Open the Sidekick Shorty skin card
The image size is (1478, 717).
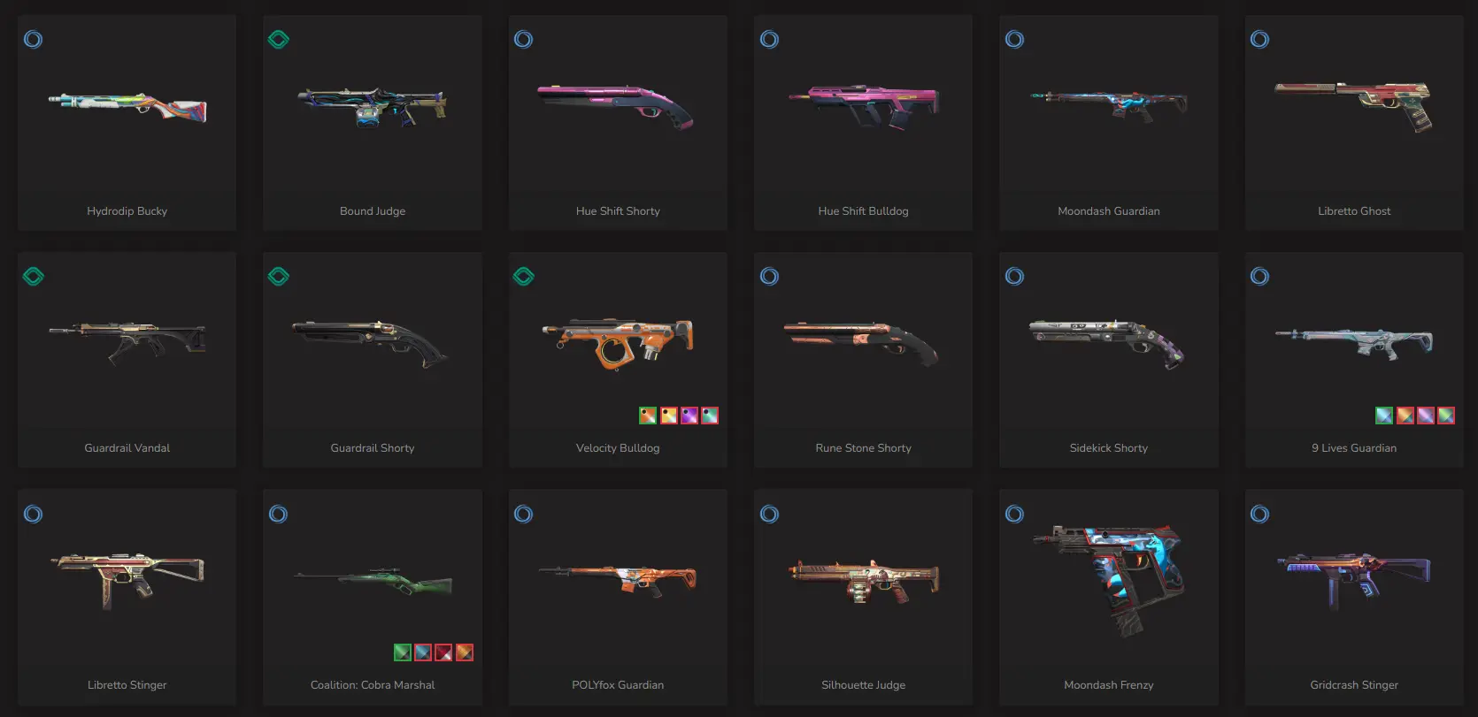[1109, 360]
